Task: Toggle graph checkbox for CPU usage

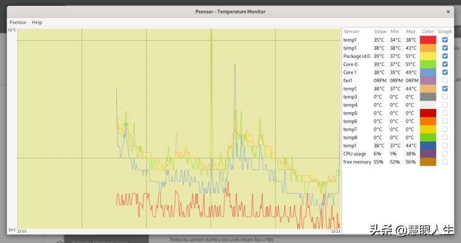Action: pos(445,154)
